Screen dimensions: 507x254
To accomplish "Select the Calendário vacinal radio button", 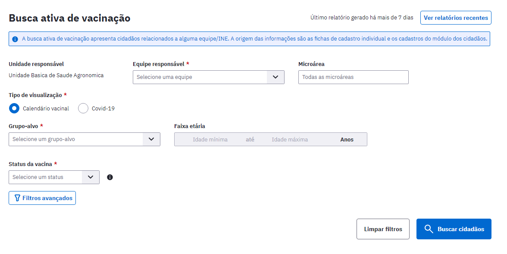I will point(14,108).
